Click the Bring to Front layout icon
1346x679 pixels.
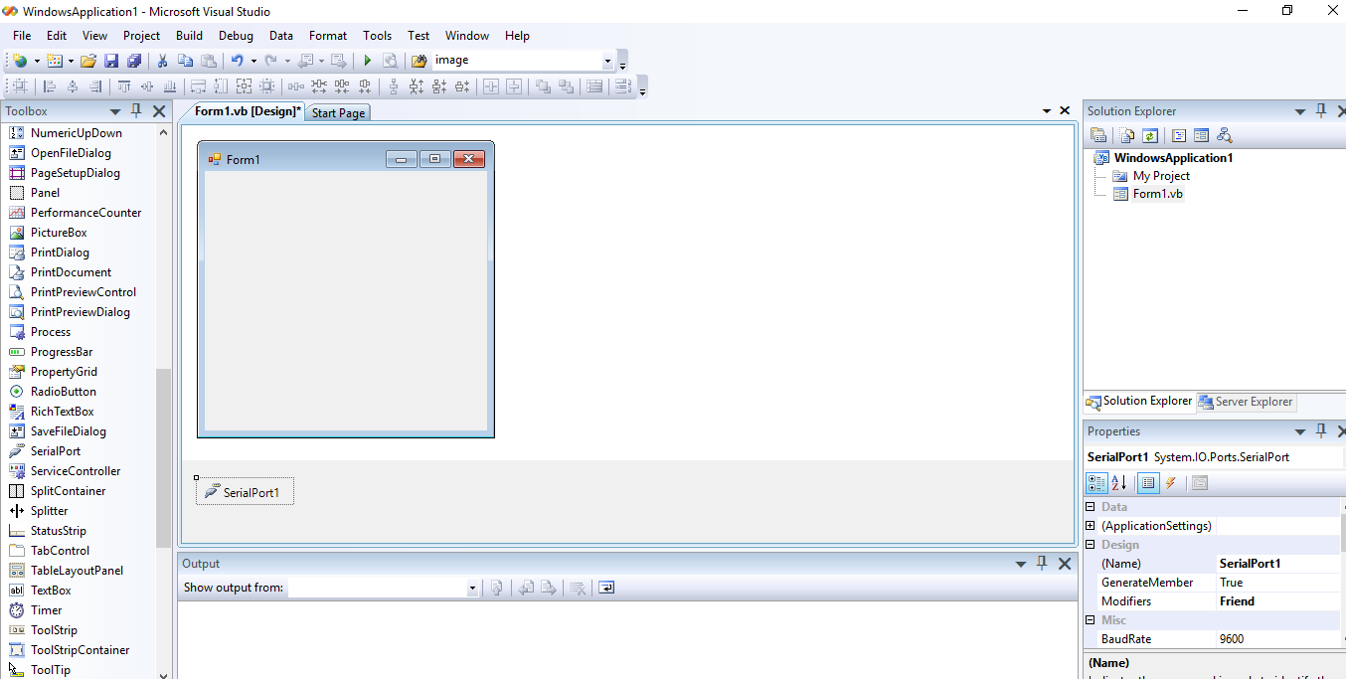point(543,86)
